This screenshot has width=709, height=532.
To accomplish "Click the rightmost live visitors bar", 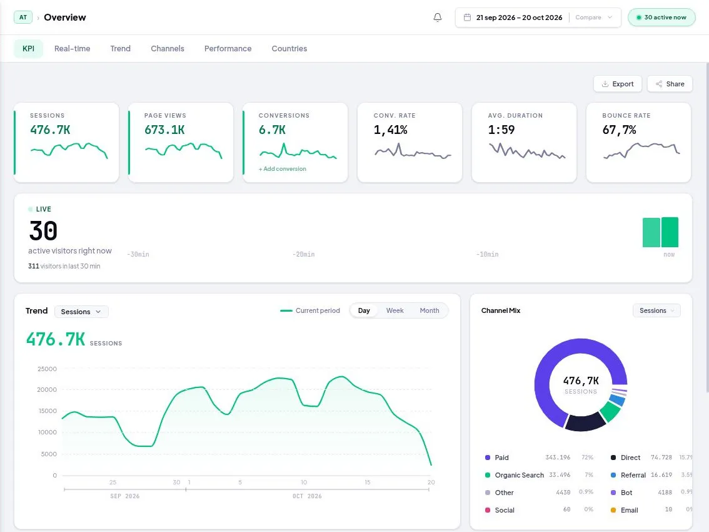I will [x=670, y=232].
